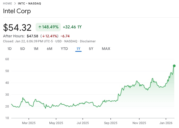Switch chart to YTD range
The width and height of the screenshot is (179, 128).
tap(64, 49)
